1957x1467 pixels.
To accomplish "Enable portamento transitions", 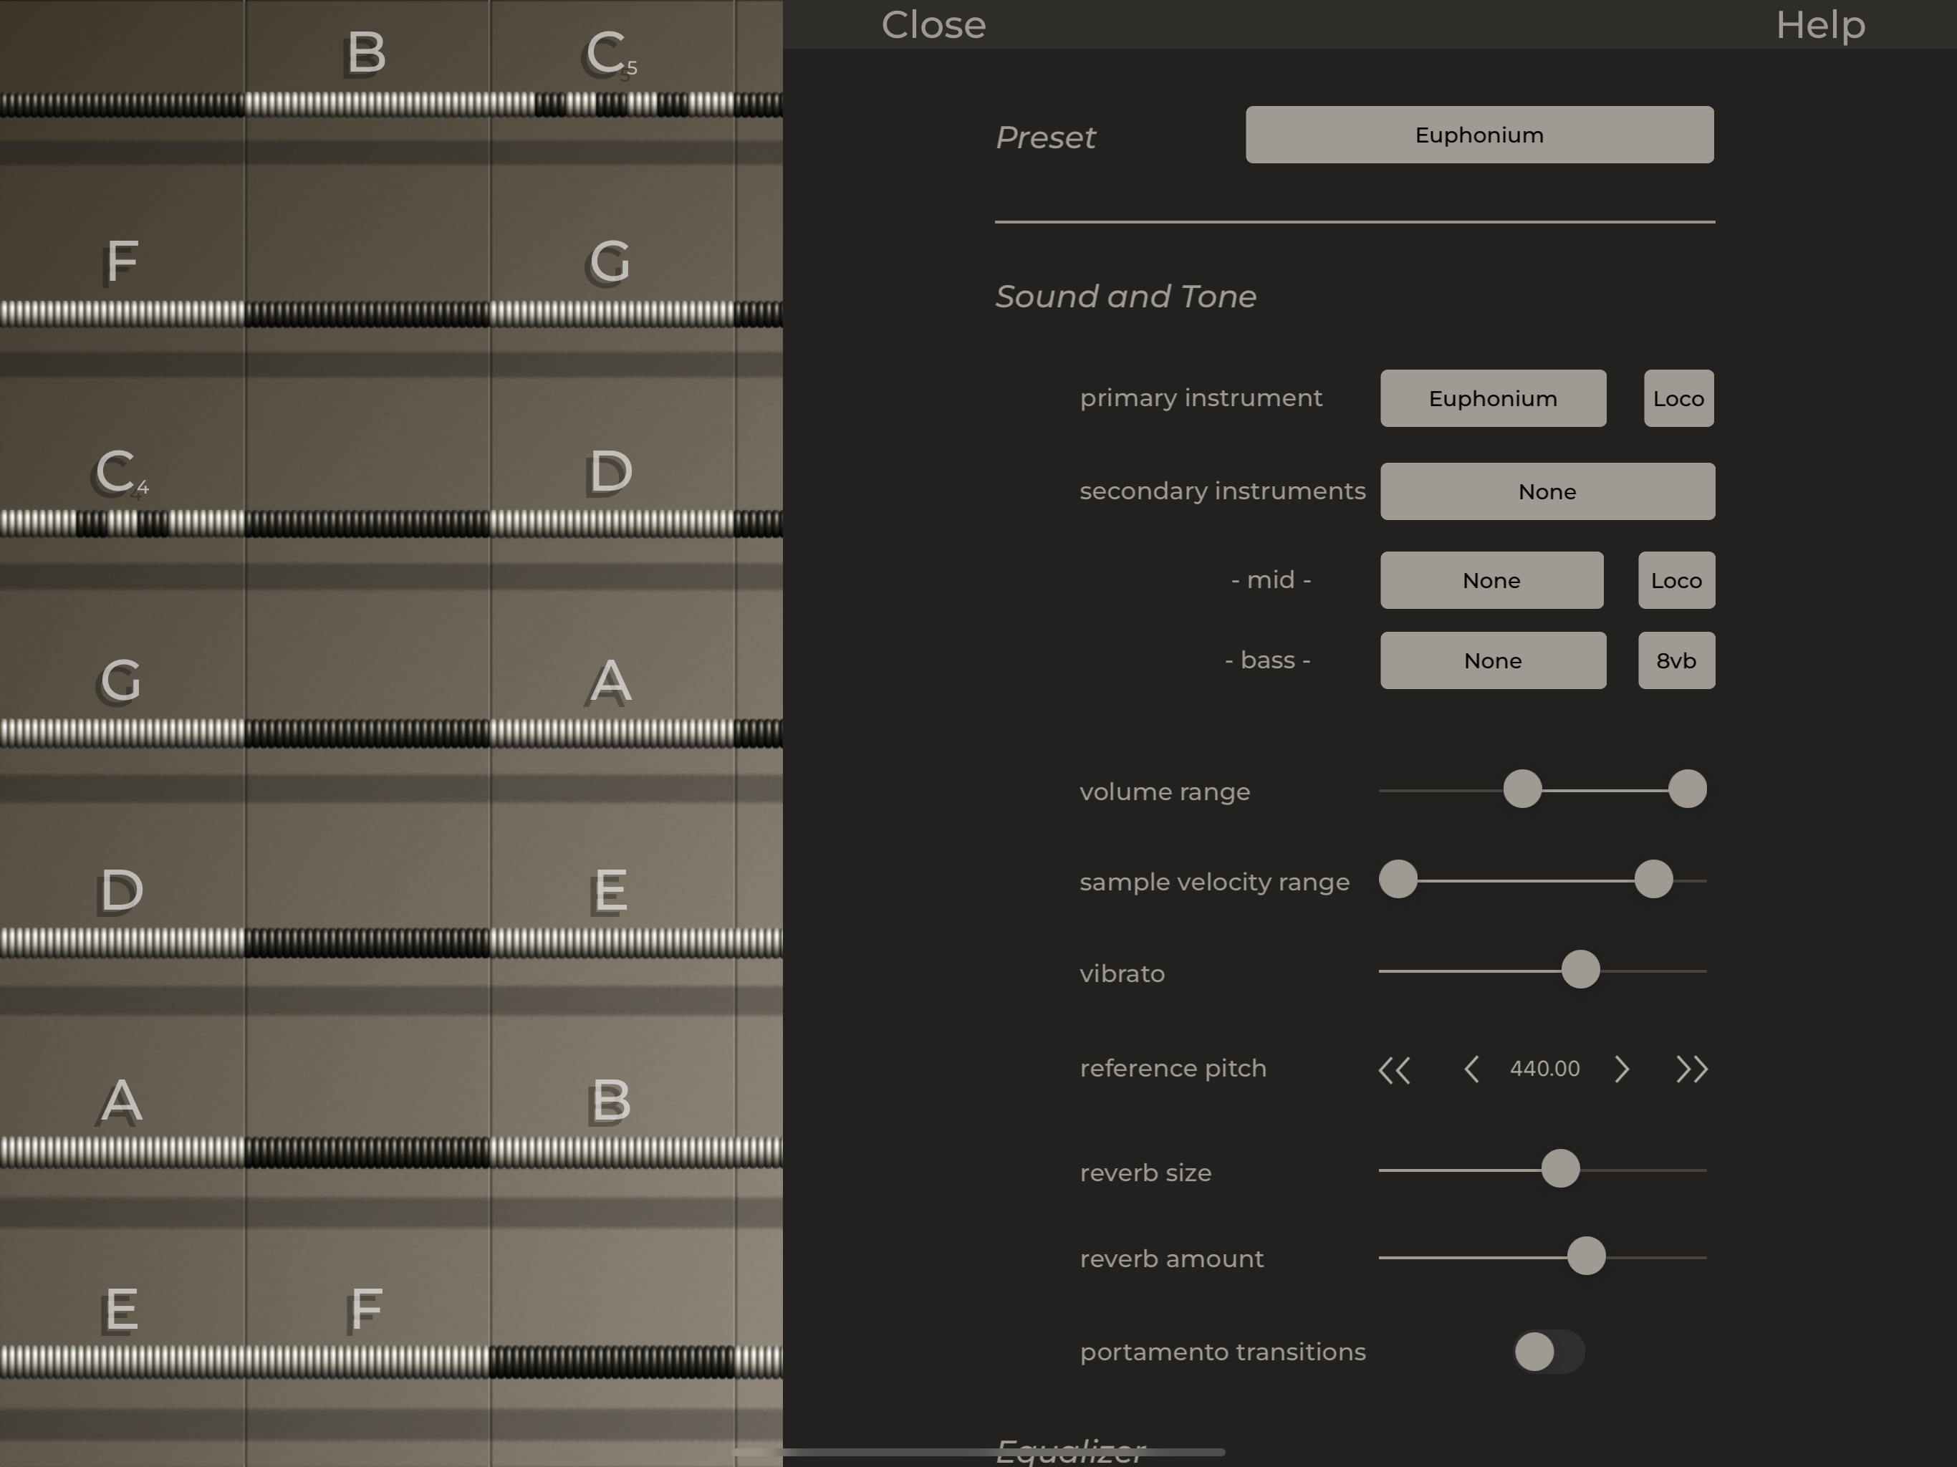I will (1548, 1352).
